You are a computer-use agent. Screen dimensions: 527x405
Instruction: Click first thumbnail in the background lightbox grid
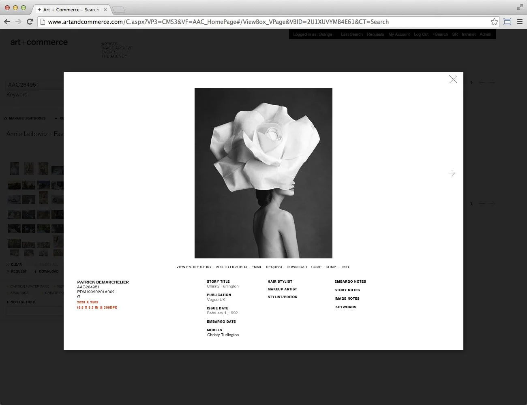(14, 168)
